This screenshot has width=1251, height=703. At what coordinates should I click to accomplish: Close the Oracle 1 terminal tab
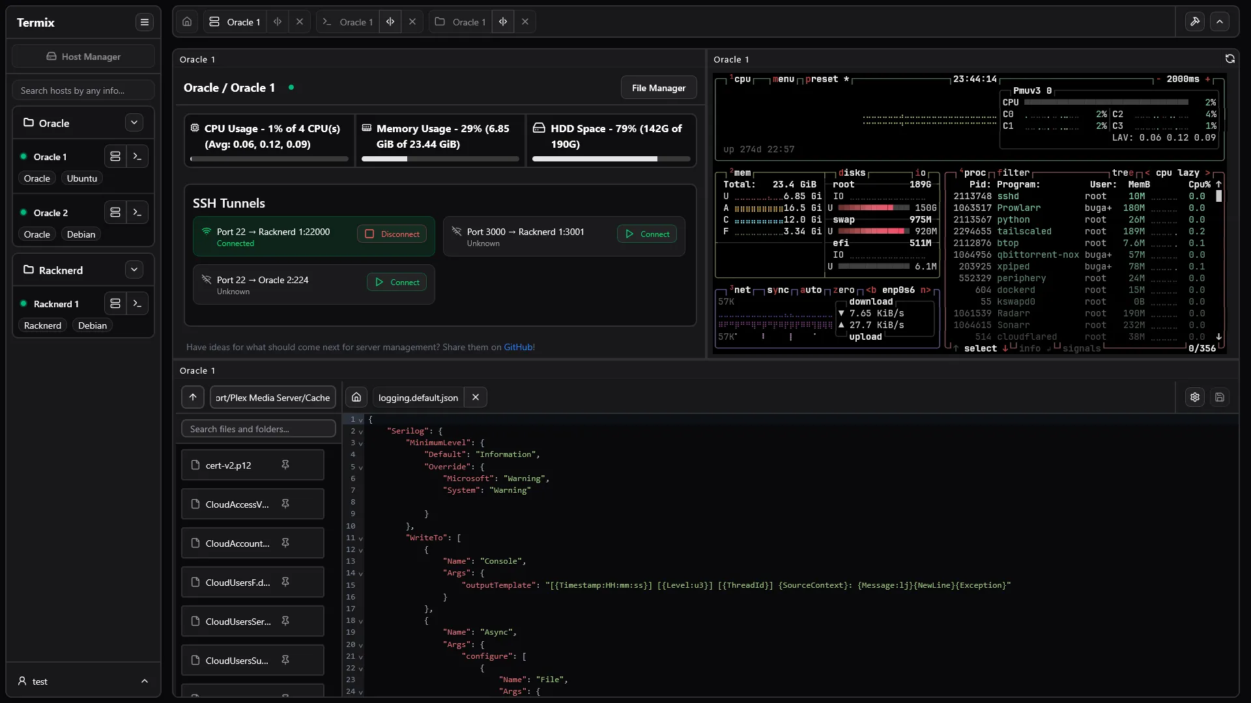pos(412,21)
